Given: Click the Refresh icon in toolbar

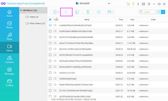Looking at the screenshot, I should click(99, 12).
